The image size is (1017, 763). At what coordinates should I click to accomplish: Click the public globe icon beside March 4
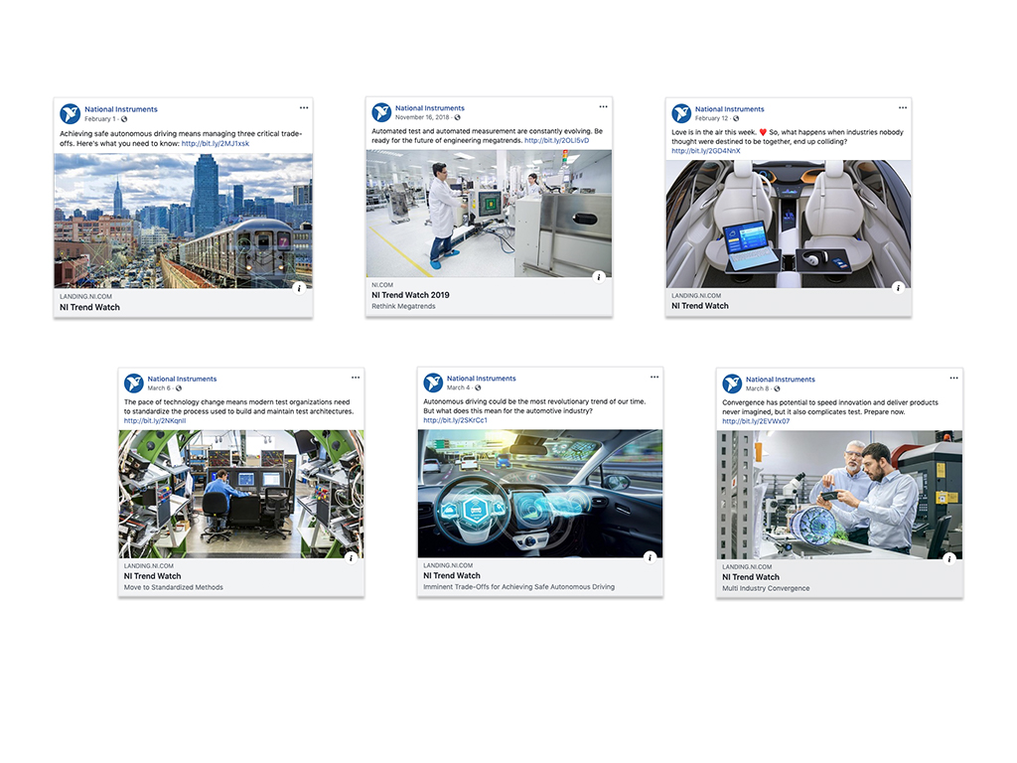(x=478, y=387)
